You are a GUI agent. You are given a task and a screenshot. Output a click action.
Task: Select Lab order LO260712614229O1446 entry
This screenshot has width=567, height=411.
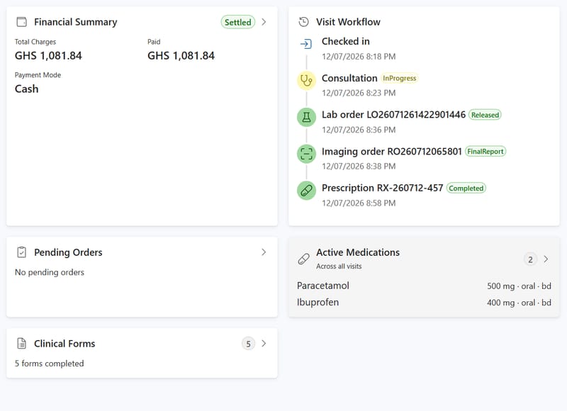point(393,115)
